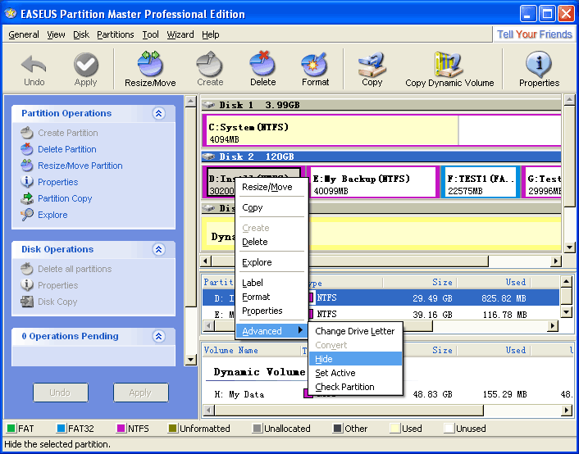Select Hide in the Advanced submenu
This screenshot has height=454, width=579.
tap(355, 359)
